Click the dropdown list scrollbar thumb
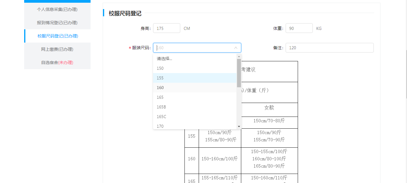This screenshot has width=407, height=183. [x=239, y=73]
